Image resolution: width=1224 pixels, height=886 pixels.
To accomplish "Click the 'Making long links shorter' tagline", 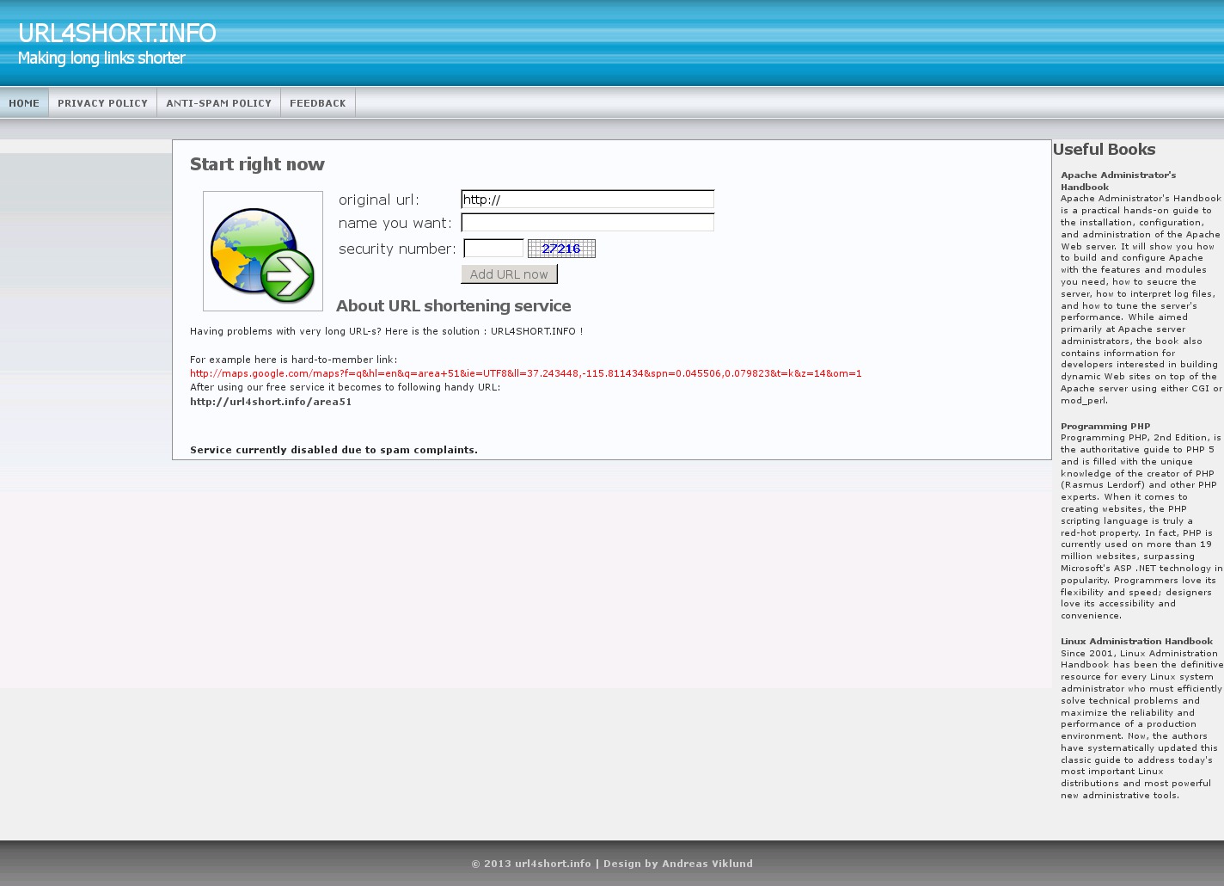I will (x=101, y=58).
